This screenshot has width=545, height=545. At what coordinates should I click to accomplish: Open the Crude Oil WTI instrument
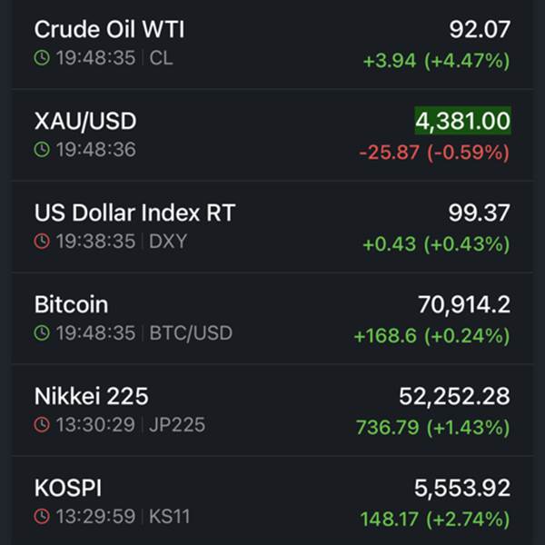point(109,29)
